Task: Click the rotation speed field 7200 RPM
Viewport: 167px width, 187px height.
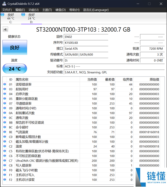Action: pyautogui.click(x=152, y=49)
